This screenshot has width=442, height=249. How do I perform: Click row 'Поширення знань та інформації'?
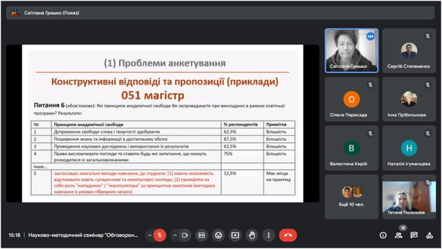(x=163, y=139)
